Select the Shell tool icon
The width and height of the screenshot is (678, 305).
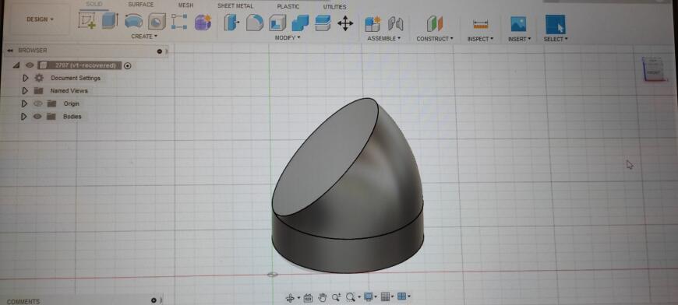[277, 23]
